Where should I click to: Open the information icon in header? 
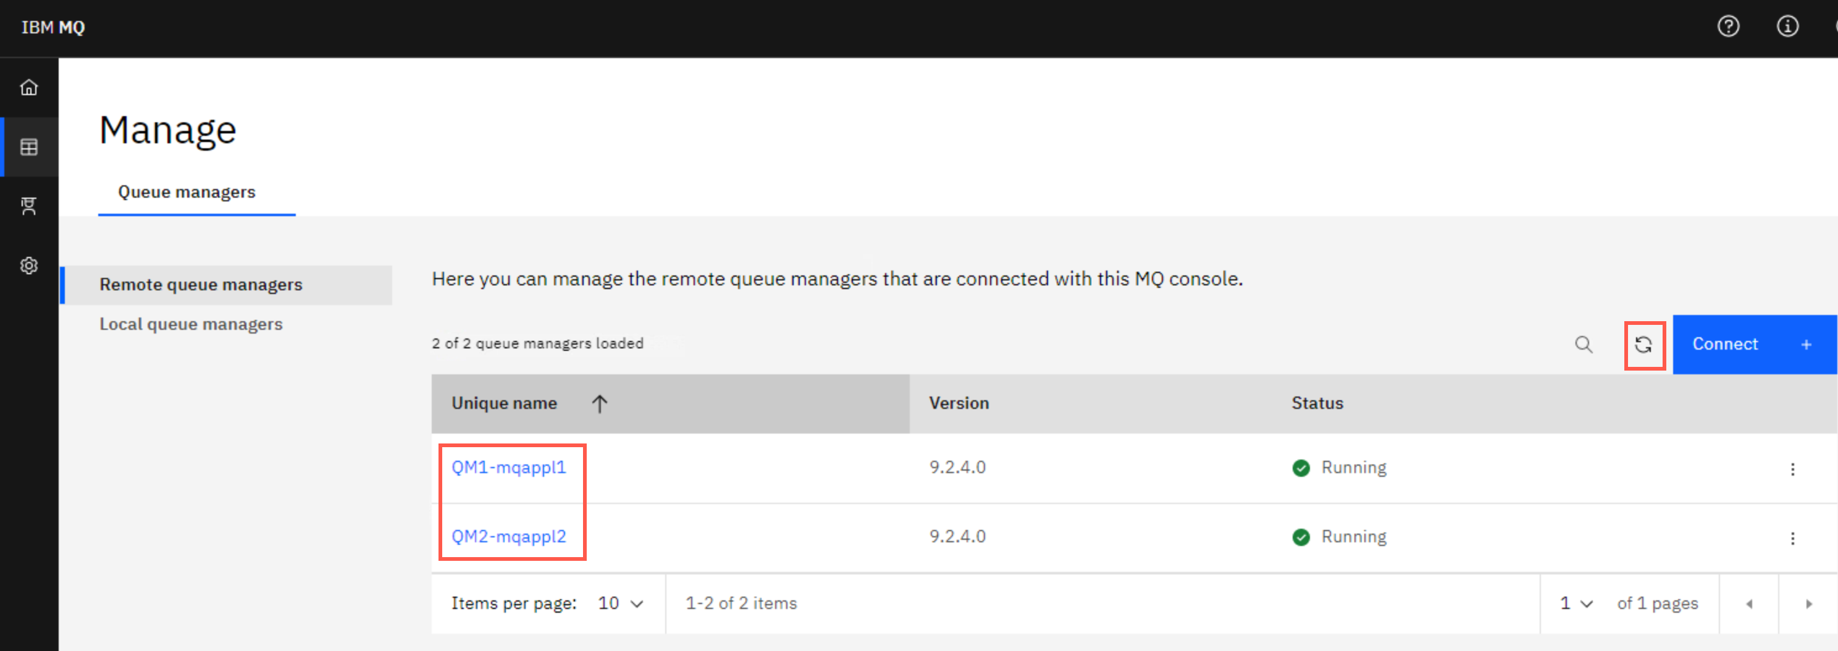point(1787,27)
